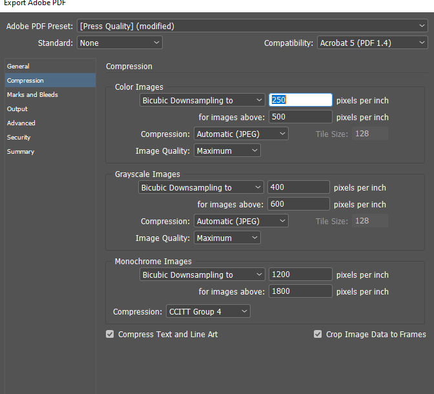Show the Summary section
Viewport: 434px width, 394px height.
pos(21,152)
